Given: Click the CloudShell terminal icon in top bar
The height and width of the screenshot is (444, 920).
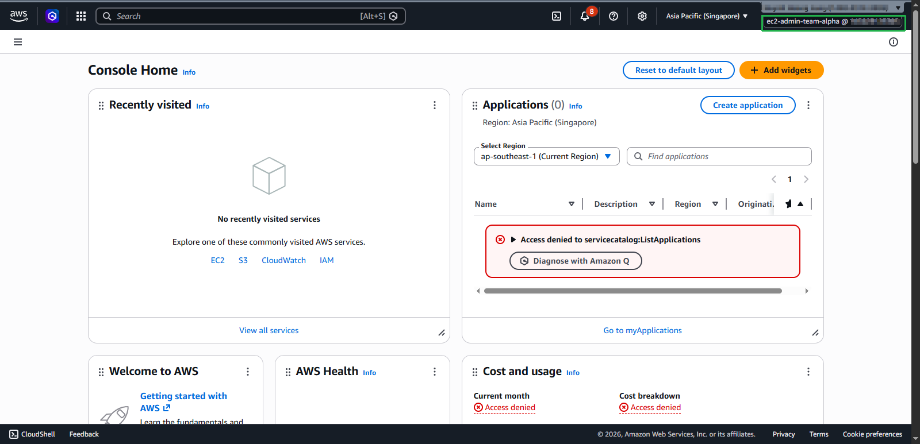Looking at the screenshot, I should [557, 16].
